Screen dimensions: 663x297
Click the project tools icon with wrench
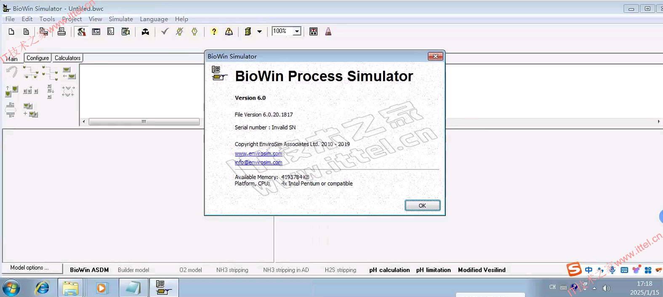(82, 32)
